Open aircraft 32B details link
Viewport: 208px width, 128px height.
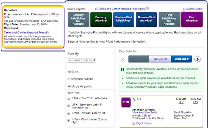pyautogui.click(x=144, y=116)
